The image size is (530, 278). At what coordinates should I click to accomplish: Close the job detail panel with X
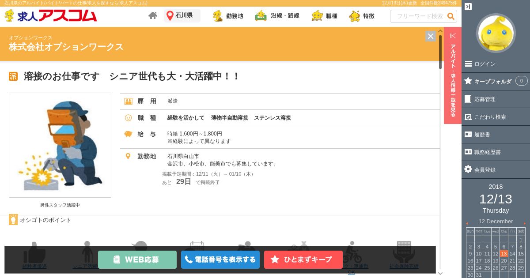point(431,36)
